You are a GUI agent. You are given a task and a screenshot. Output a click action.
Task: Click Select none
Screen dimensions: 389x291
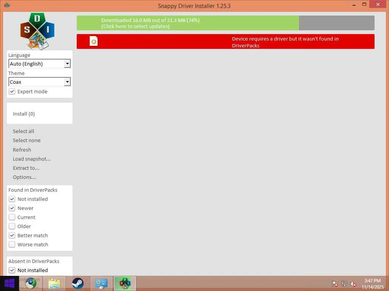27,141
